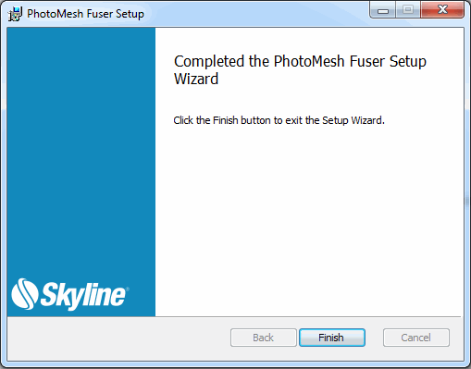Image resolution: width=471 pixels, height=369 pixels.
Task: Click the empty white content area
Action: (x=308, y=215)
